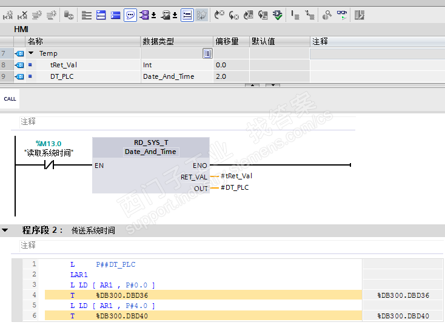Select the %M13.0 normally-closed contact
The image size is (445, 325).
coord(49,165)
